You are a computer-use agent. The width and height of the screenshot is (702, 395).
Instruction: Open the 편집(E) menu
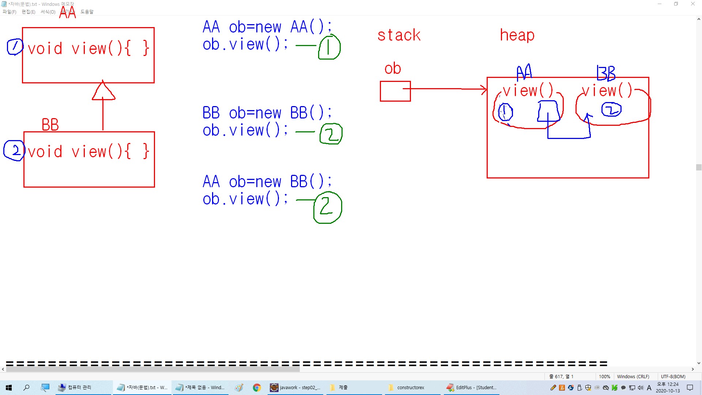click(x=28, y=12)
